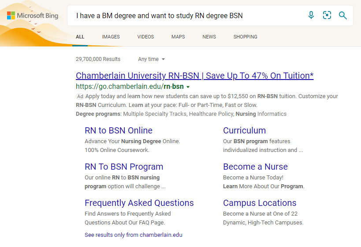The height and width of the screenshot is (247, 361).
Task: Click the magnifying glass search icon
Action: tap(343, 15)
